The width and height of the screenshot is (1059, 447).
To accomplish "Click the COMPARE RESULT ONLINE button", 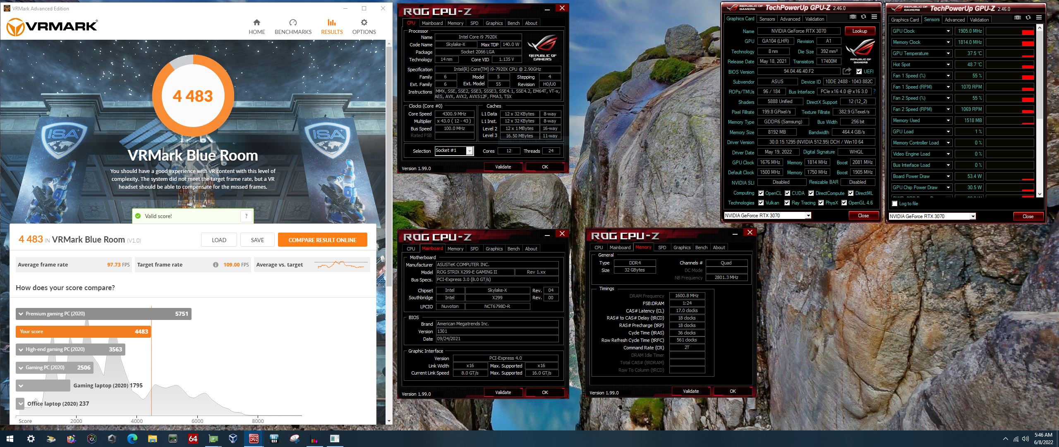I will 322,240.
